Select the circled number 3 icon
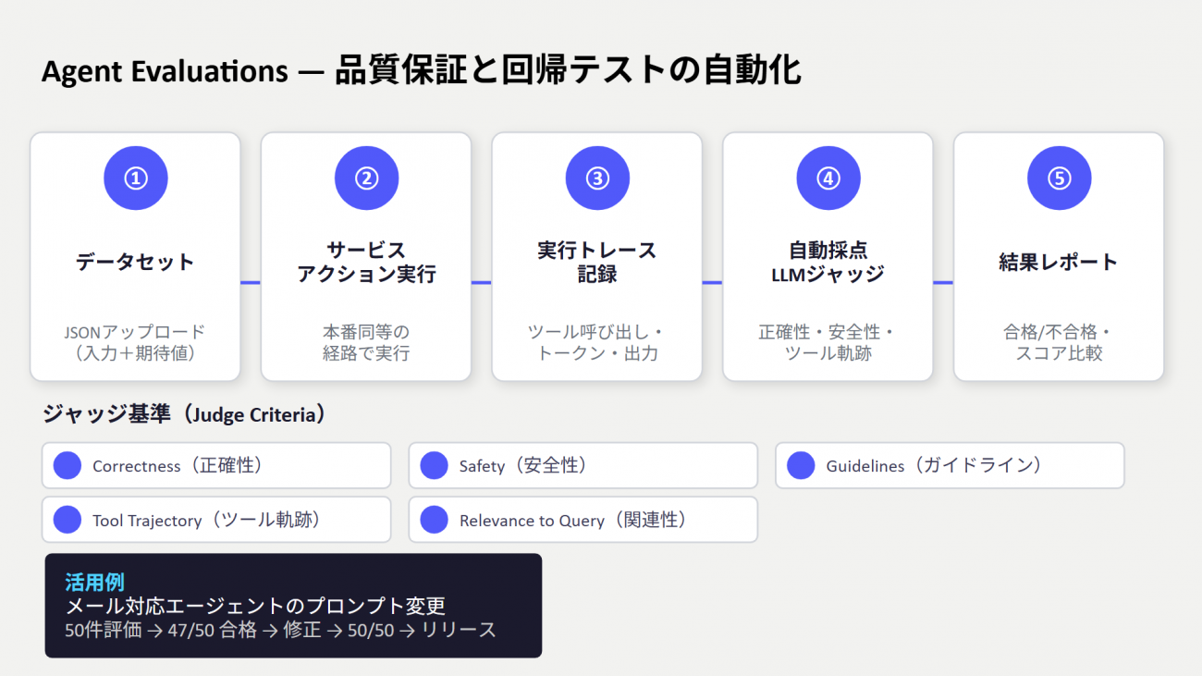 pos(597,178)
